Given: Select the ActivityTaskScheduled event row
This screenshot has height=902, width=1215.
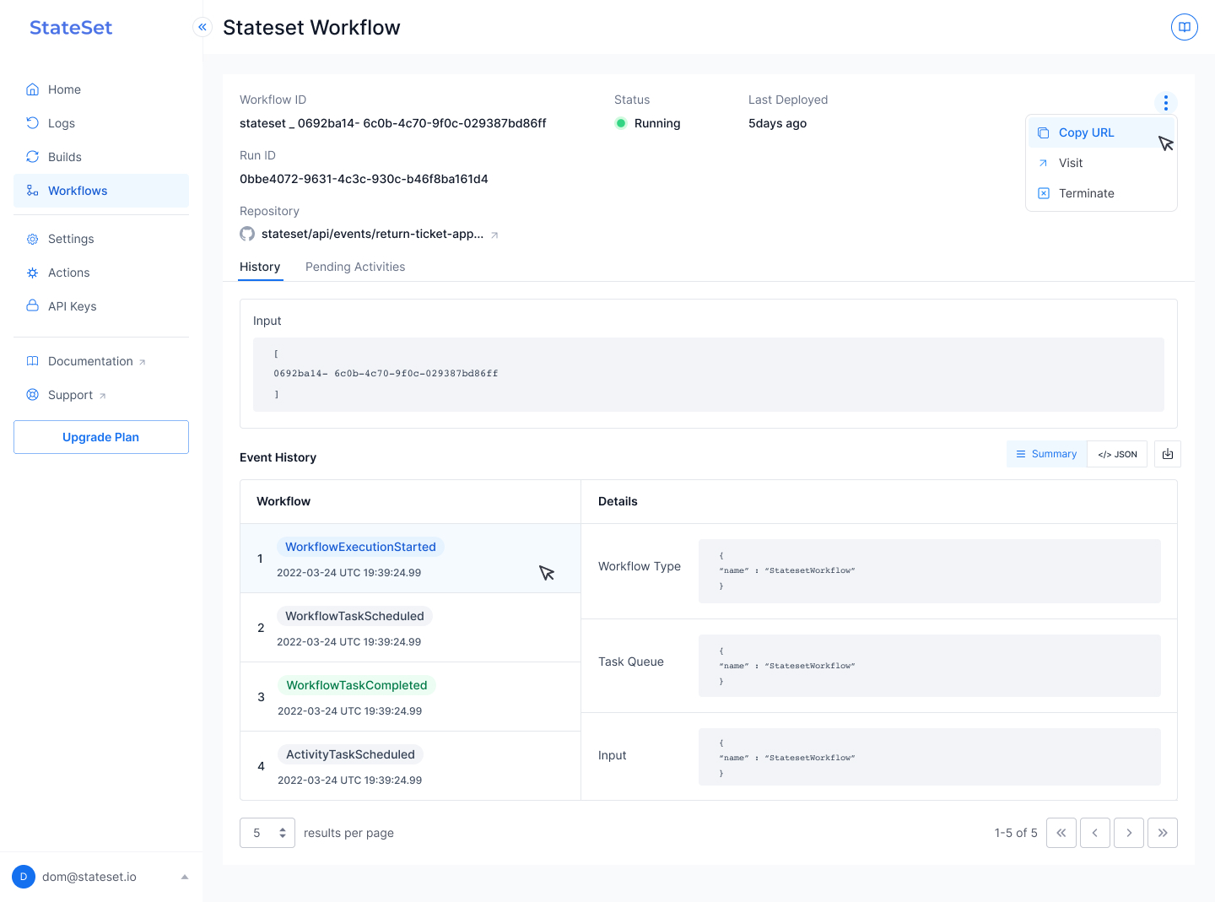Looking at the screenshot, I should pyautogui.click(x=410, y=766).
